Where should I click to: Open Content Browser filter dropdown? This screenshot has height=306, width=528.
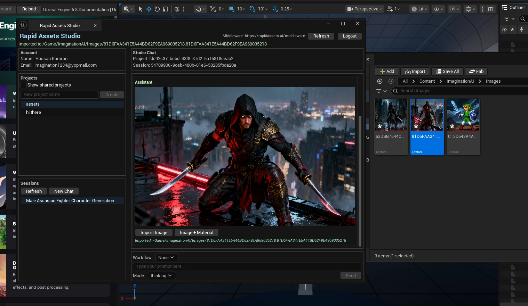coord(382,91)
